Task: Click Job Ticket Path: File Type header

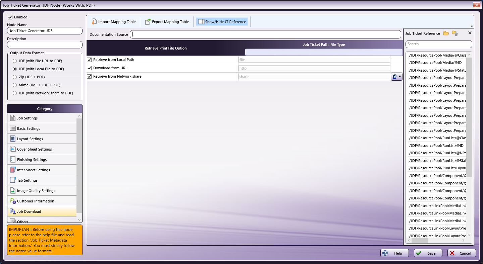Action: tap(324, 45)
